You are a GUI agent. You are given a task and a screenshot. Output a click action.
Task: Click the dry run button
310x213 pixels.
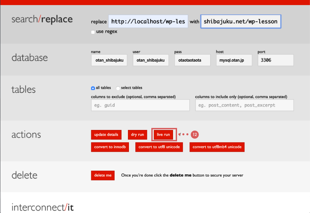(137, 135)
